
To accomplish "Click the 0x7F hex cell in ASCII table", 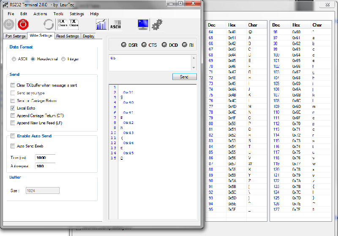I will coord(297,209).
